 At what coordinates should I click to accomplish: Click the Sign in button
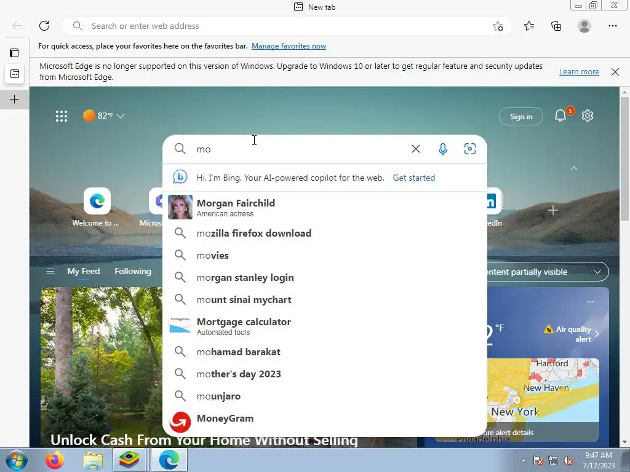coord(520,116)
